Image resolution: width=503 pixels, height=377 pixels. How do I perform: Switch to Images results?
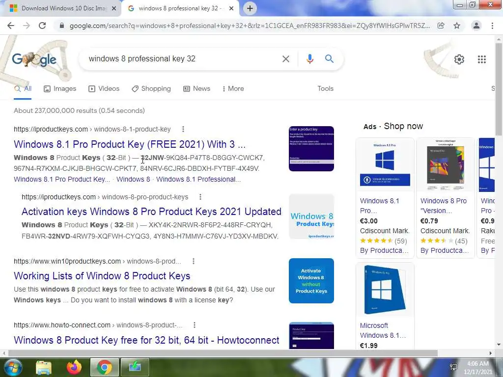point(60,89)
